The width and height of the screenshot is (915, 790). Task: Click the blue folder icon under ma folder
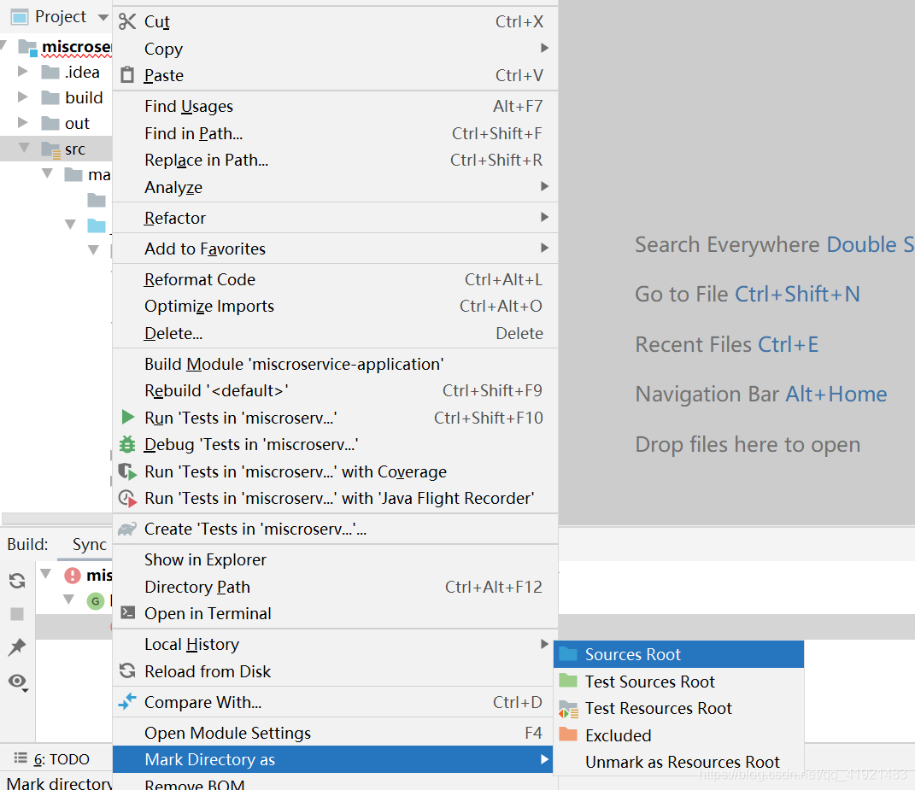click(97, 225)
